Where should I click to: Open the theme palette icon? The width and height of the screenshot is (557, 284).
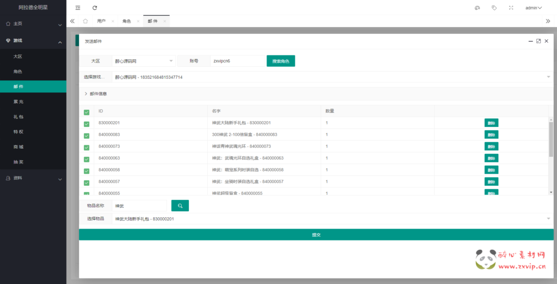tap(478, 8)
